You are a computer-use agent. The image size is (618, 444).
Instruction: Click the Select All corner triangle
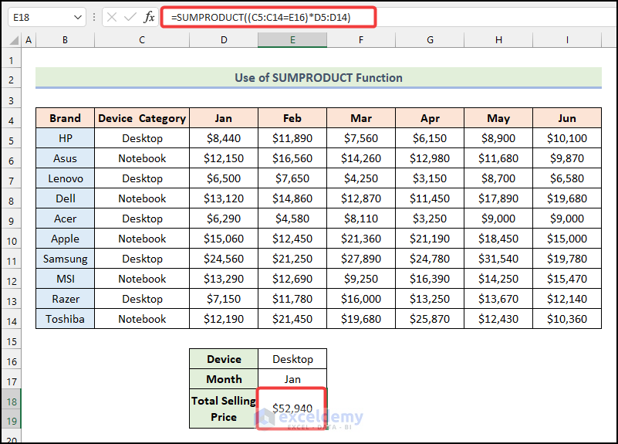[14, 40]
